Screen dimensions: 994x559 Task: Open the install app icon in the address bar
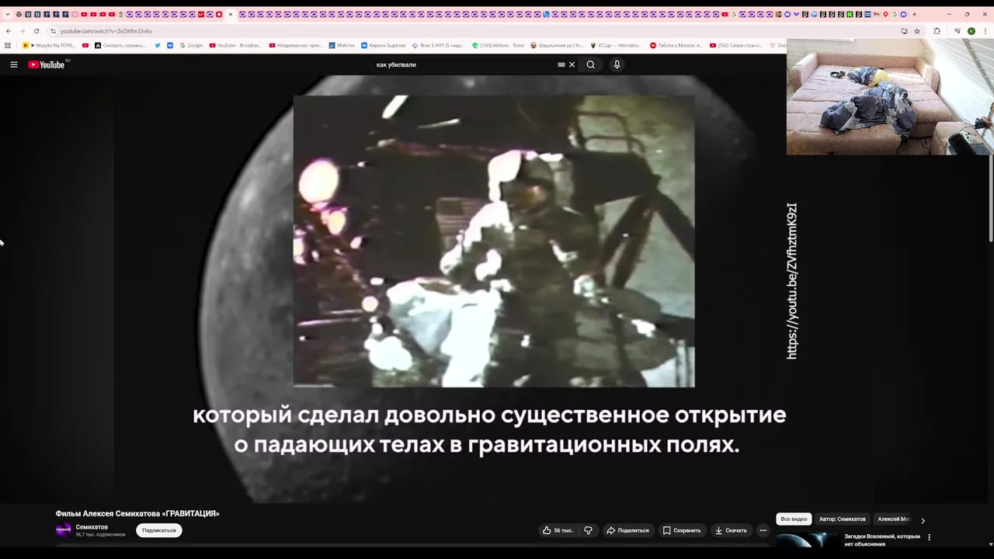[x=904, y=31]
